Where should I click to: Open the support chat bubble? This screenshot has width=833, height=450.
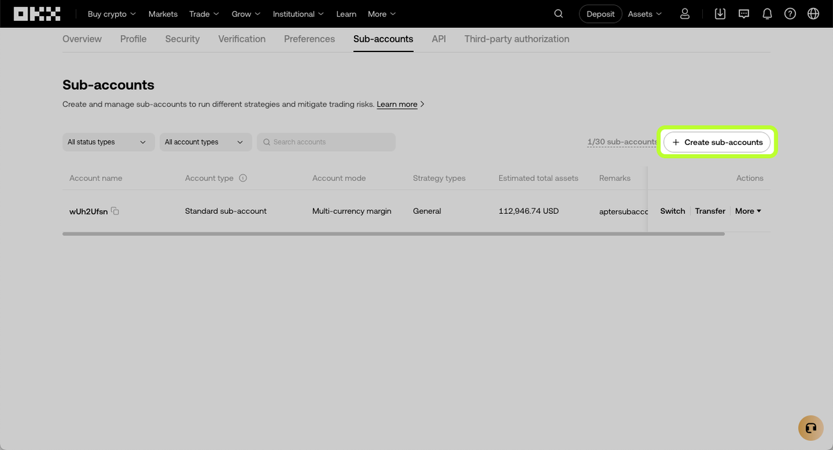click(x=810, y=428)
